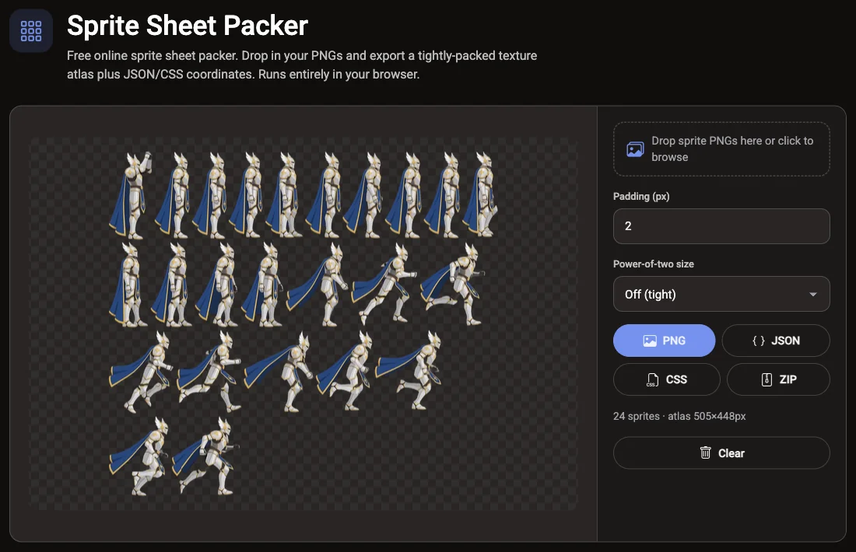Open the Power-of-two size dropdown

(x=721, y=294)
